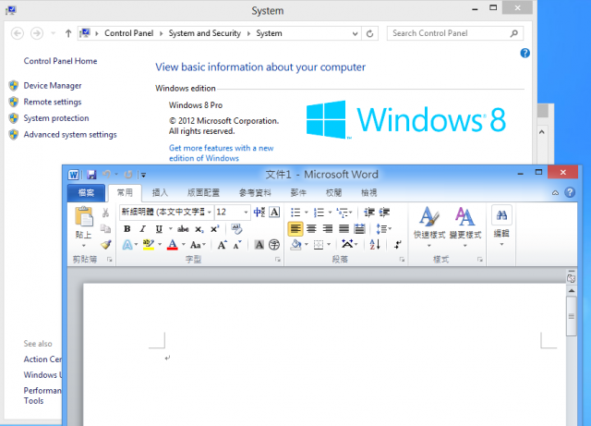Switch to the Review ribbon tab
The width and height of the screenshot is (591, 426).
pyautogui.click(x=333, y=193)
